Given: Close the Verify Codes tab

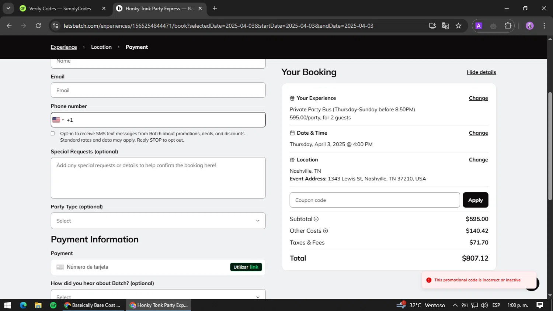Looking at the screenshot, I should coord(104,8).
